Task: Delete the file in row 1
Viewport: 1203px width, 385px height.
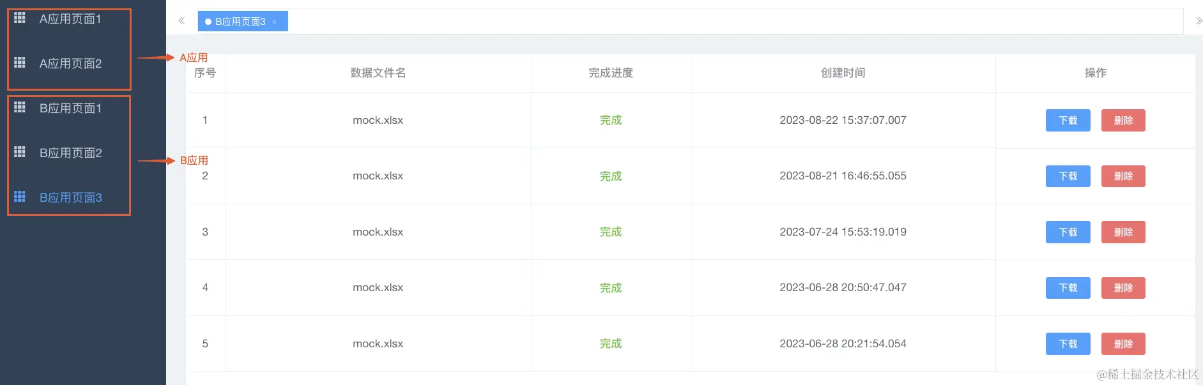Action: pyautogui.click(x=1123, y=120)
